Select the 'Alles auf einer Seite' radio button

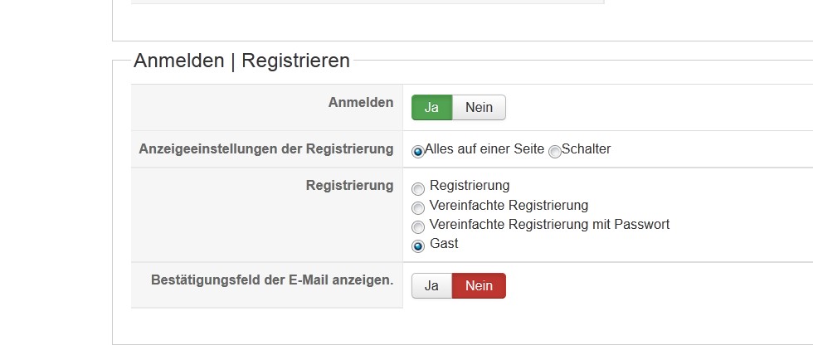pos(418,152)
